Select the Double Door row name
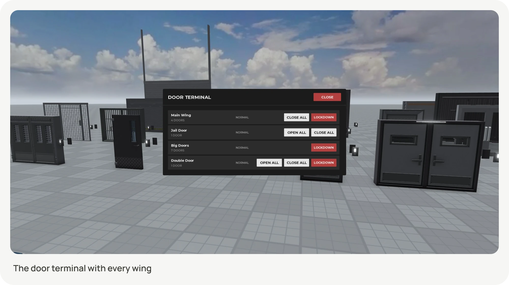Screen dimensions: 509x285 click(182, 161)
